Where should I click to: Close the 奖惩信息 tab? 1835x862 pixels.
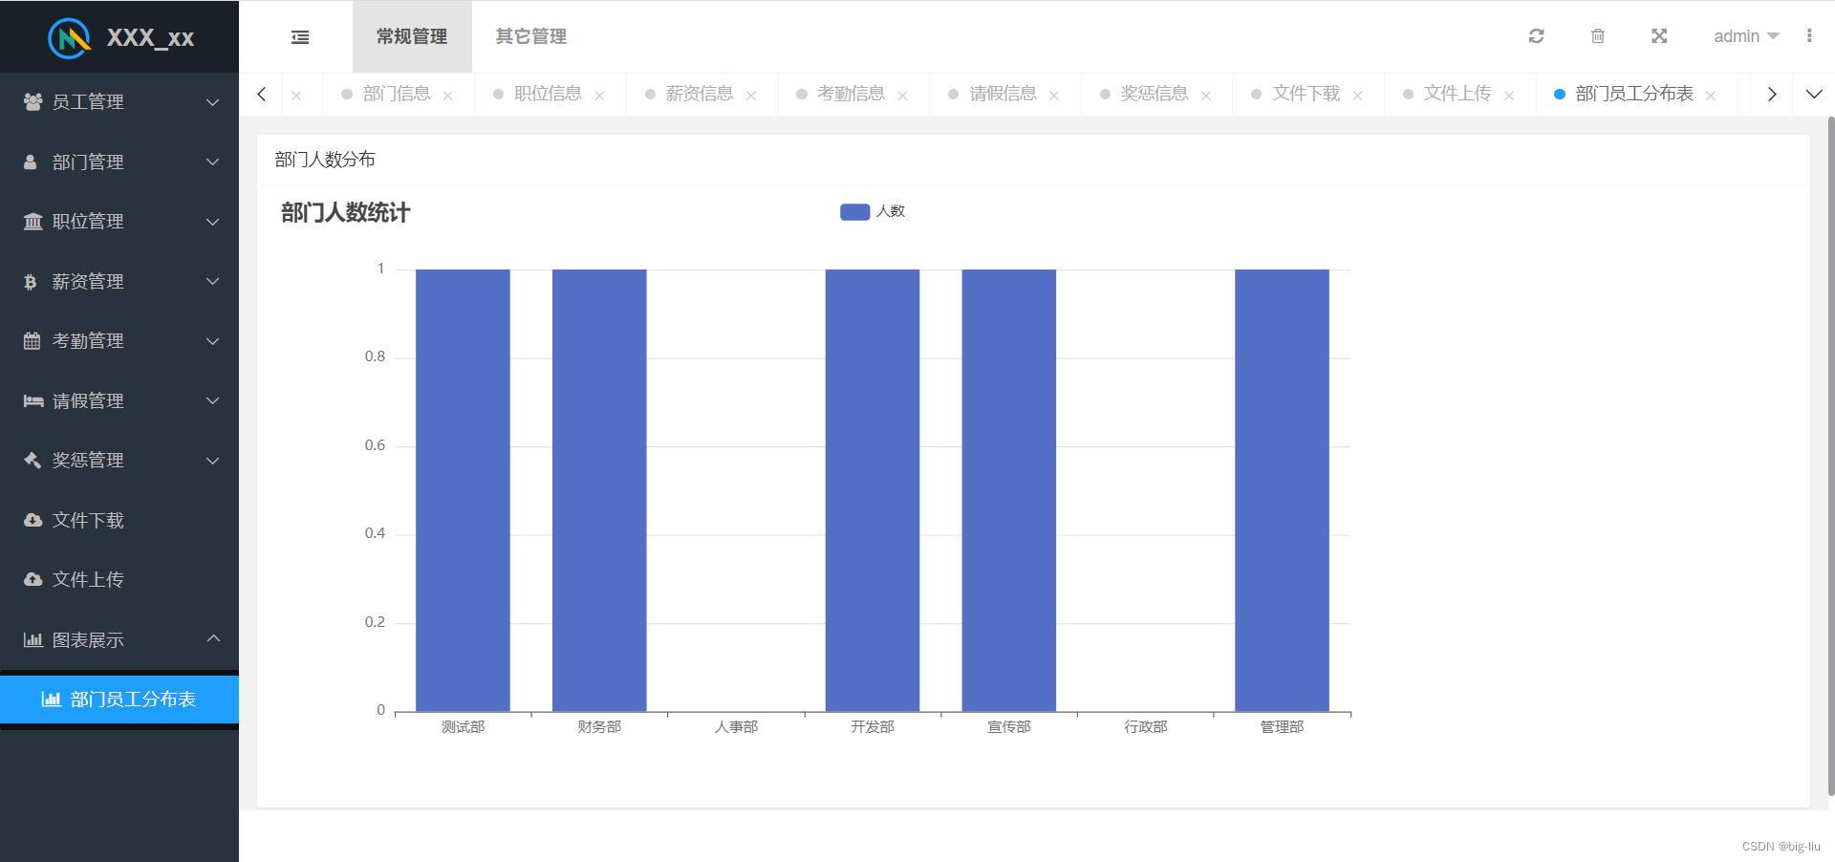coord(1206,96)
